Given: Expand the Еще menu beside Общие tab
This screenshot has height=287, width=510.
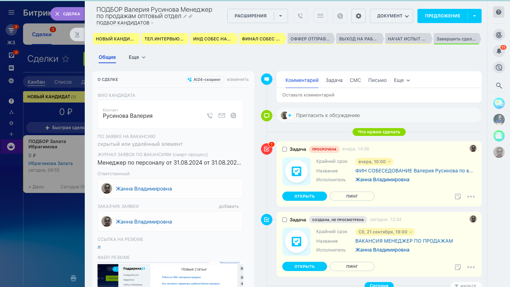Looking at the screenshot, I should [137, 57].
